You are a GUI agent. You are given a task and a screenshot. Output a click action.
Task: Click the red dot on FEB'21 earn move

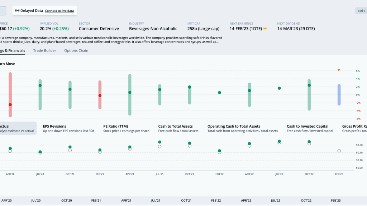(x=100, y=95)
